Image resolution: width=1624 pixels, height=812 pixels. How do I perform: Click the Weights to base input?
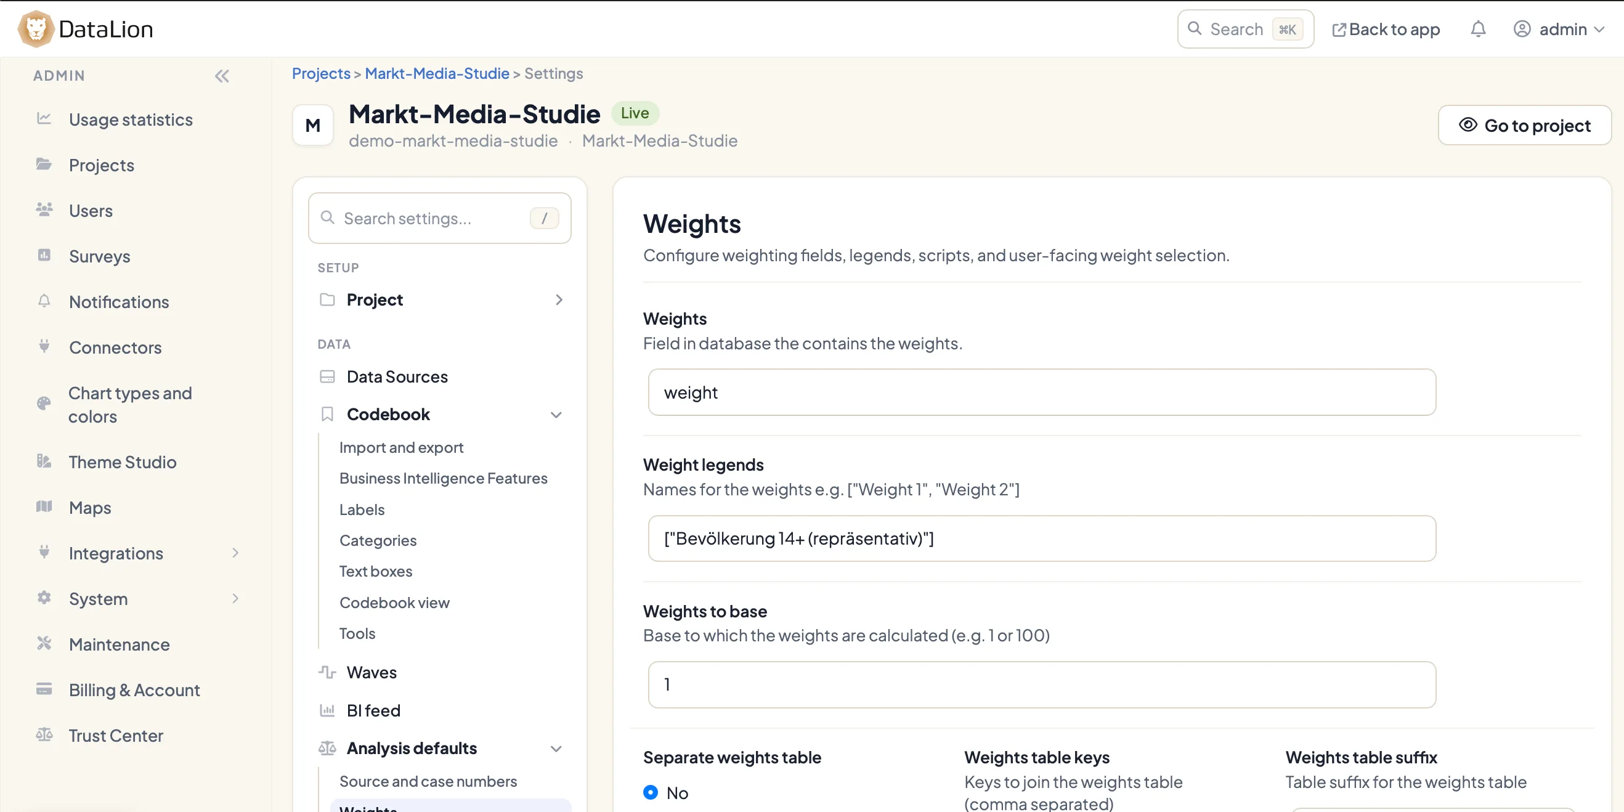[1041, 684]
